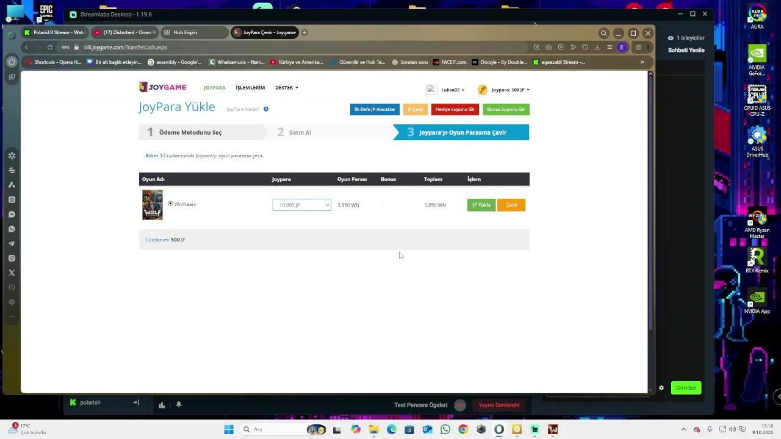Click the Joypara gold coin icon

[x=482, y=90]
